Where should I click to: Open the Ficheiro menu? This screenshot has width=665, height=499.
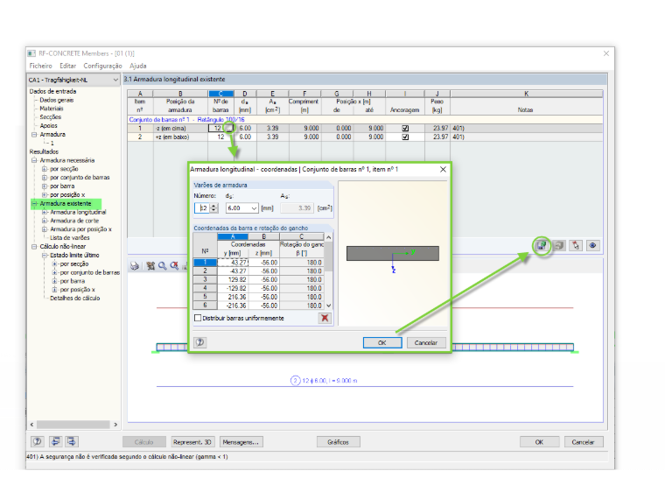(41, 66)
